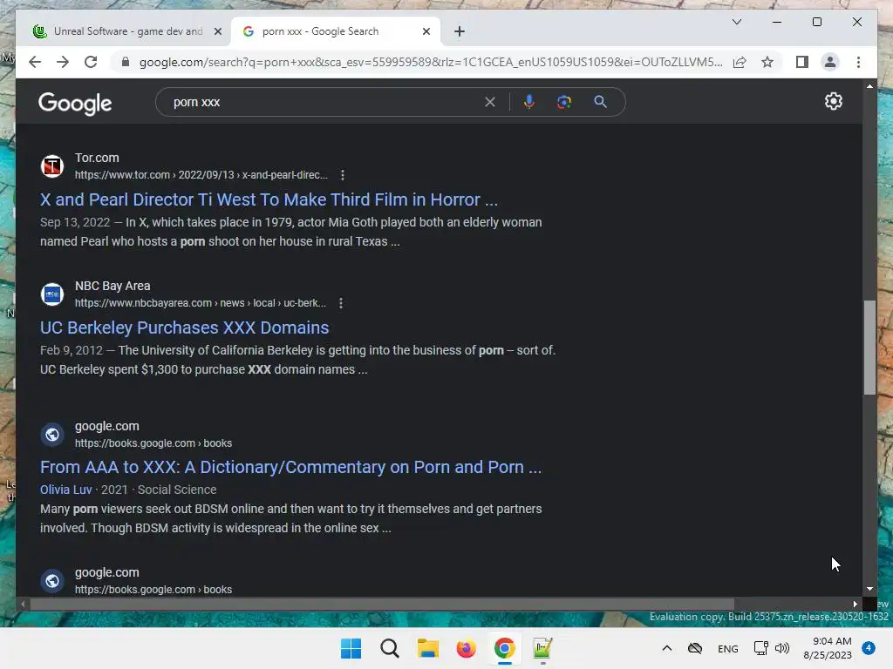
Task: Close the Unreal Software tab
Action: (x=217, y=31)
